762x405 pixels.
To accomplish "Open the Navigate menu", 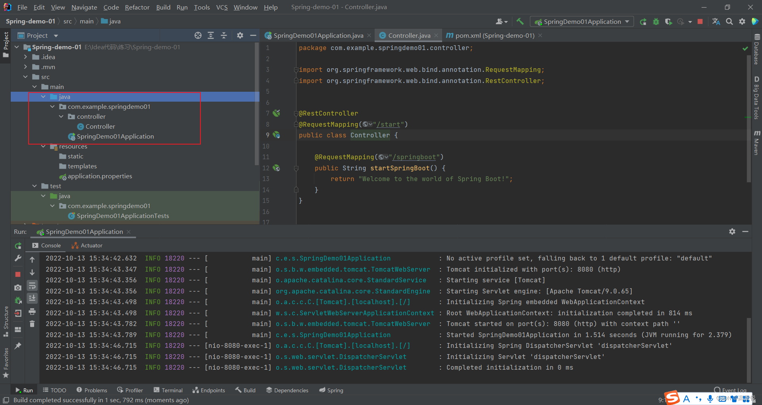I will (x=84, y=7).
